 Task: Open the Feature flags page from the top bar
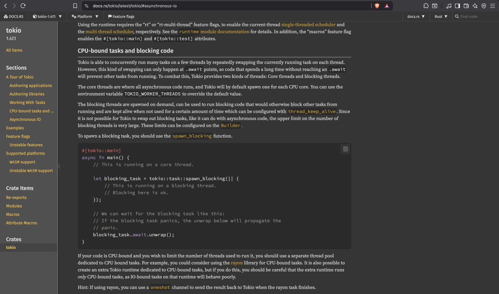pyautogui.click(x=121, y=16)
